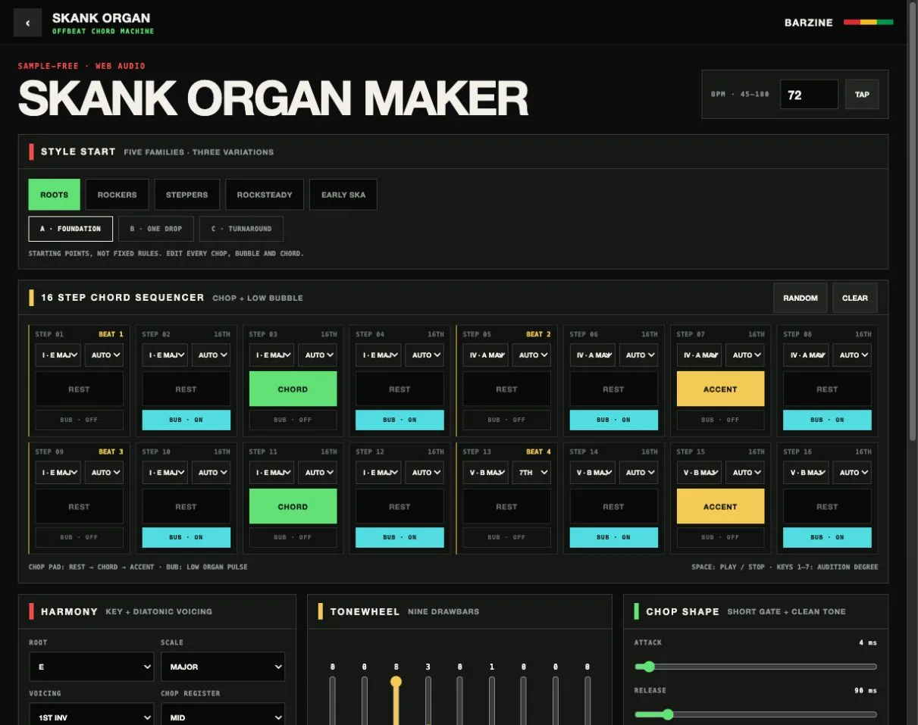
Task: Toggle the Step 07 ACCENT pad
Action: pyautogui.click(x=720, y=389)
